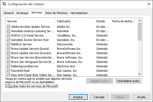Switch to the General tab
Image resolution: width=153 pixels, height=102 pixels.
click(x=9, y=13)
